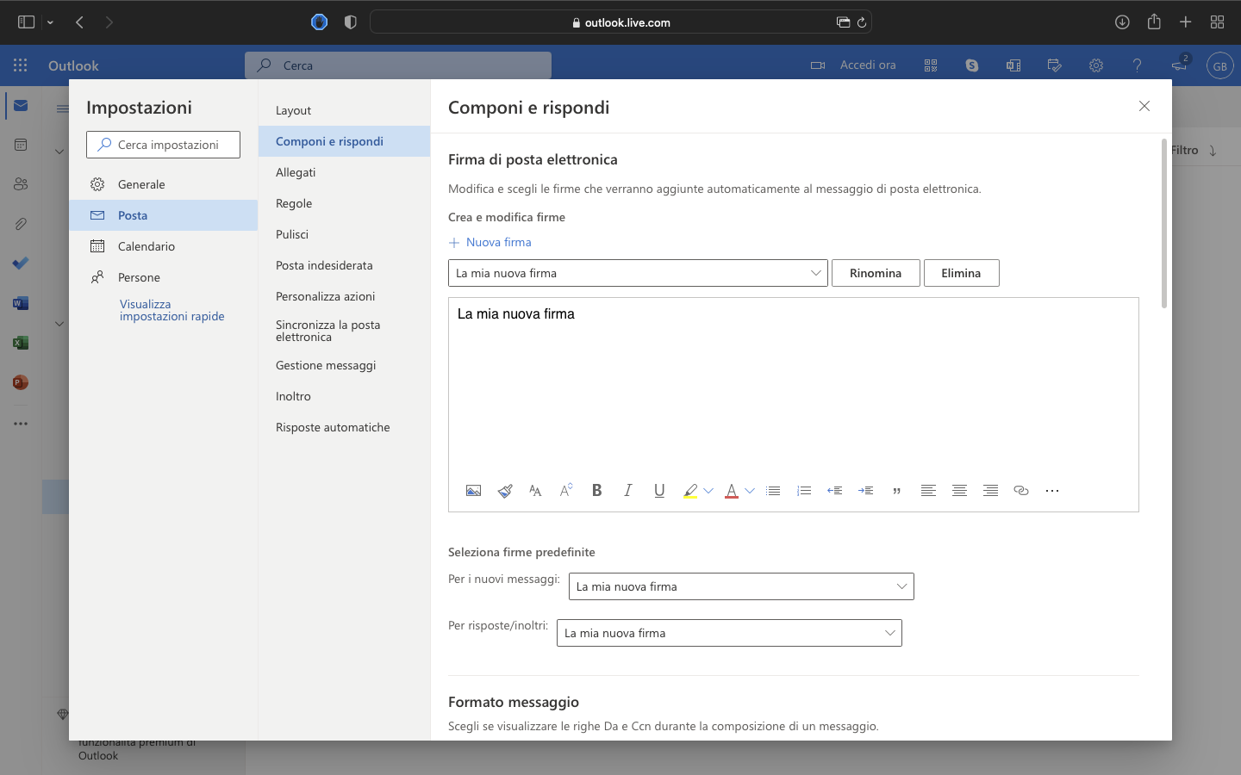The image size is (1241, 775).
Task: Insert a hyperlink in the signature
Action: pyautogui.click(x=1021, y=491)
